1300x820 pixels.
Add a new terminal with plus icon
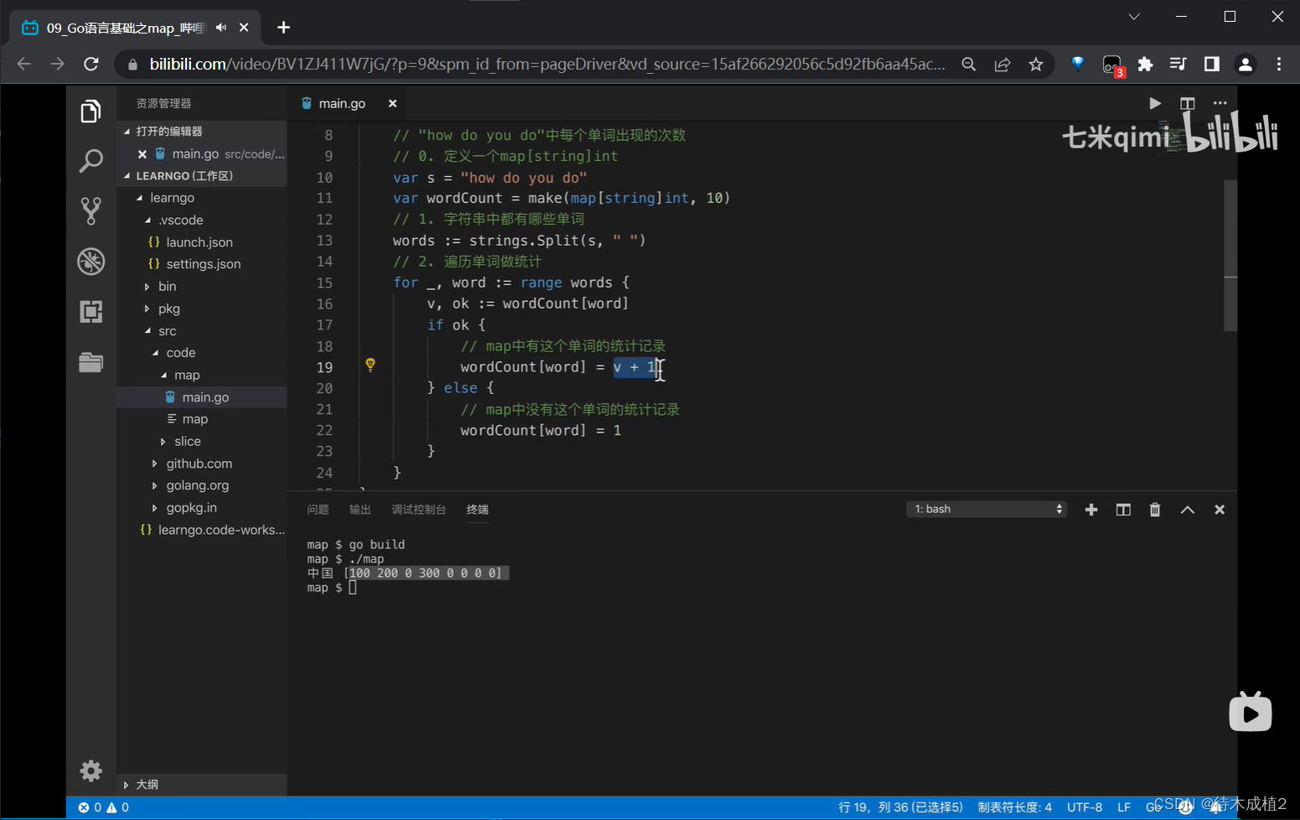[x=1091, y=510]
